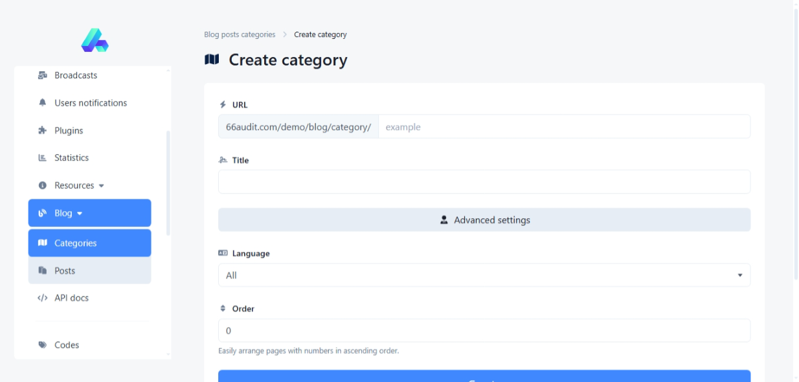Open Codes tag icon in sidebar

(x=43, y=345)
